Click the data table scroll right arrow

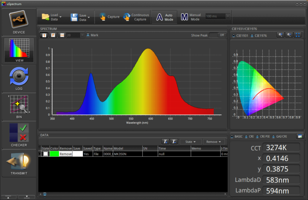click(x=225, y=194)
